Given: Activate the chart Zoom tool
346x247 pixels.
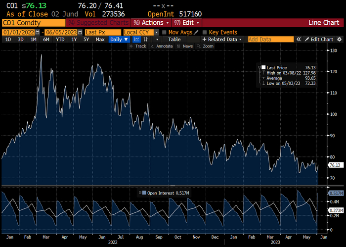Looking at the screenshot, I should (x=205, y=46).
